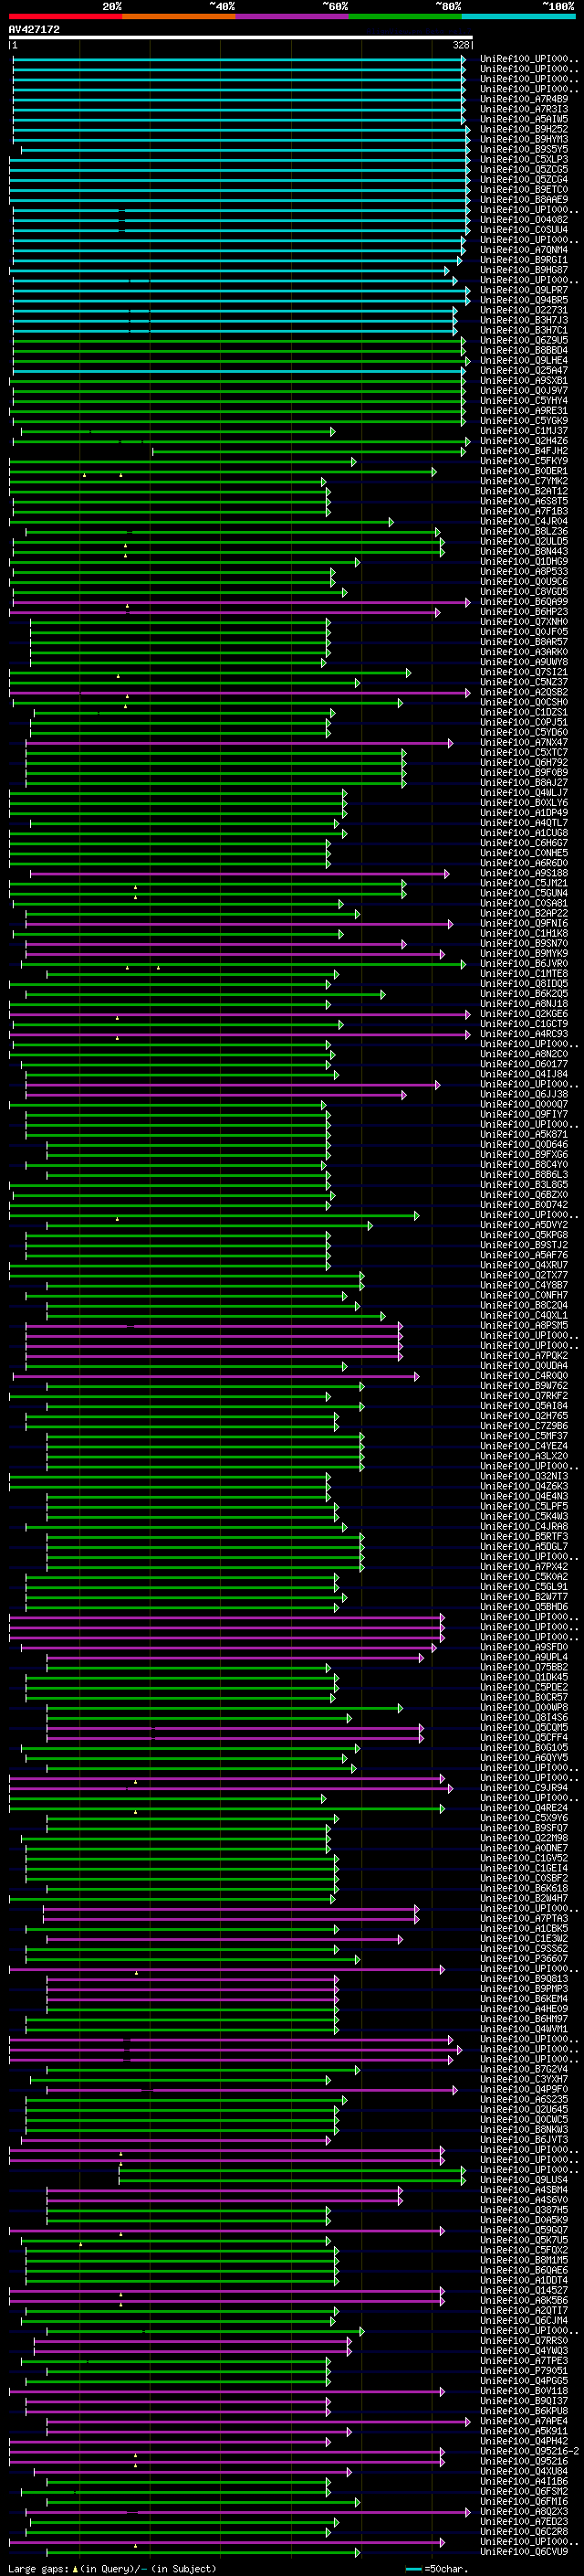This screenshot has width=584, height=2576.
Task: Click the UniRef100_A7QNM4 label
Action: (x=524, y=250)
